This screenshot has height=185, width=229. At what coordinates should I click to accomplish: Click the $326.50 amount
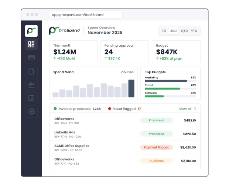[189, 134]
